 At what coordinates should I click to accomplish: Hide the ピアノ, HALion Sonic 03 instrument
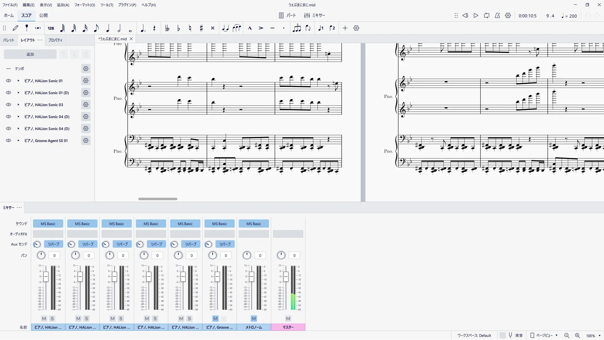pyautogui.click(x=8, y=105)
